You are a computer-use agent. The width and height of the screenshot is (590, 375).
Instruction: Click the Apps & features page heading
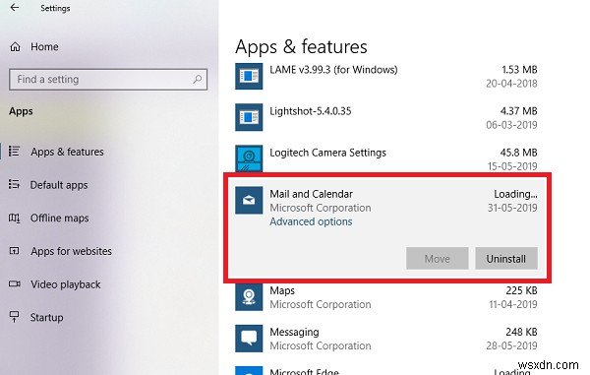point(301,47)
